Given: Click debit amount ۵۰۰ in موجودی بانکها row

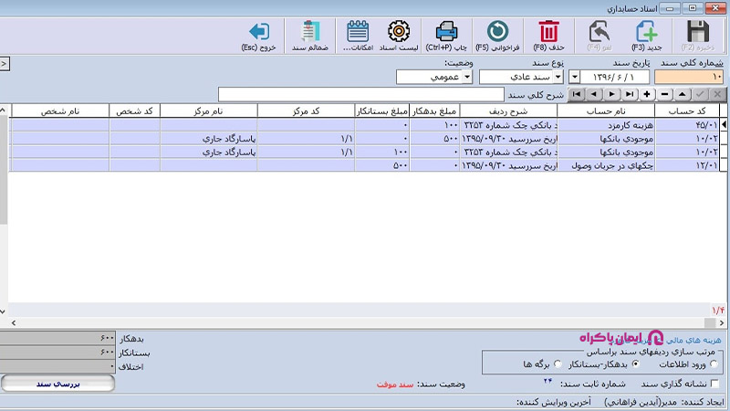Looking at the screenshot, I should point(434,139).
